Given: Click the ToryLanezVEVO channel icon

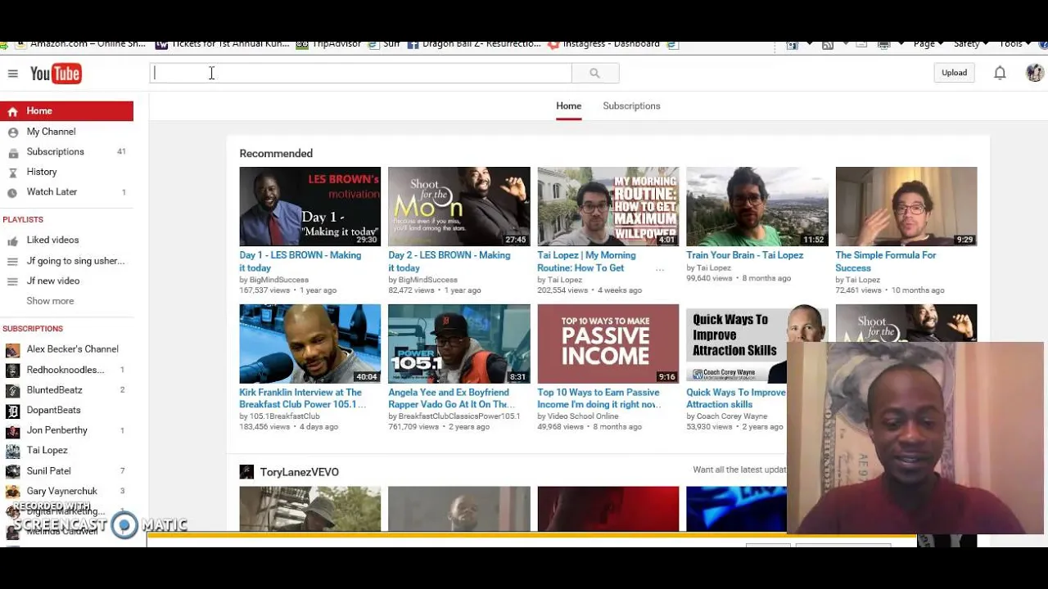Looking at the screenshot, I should coord(246,472).
